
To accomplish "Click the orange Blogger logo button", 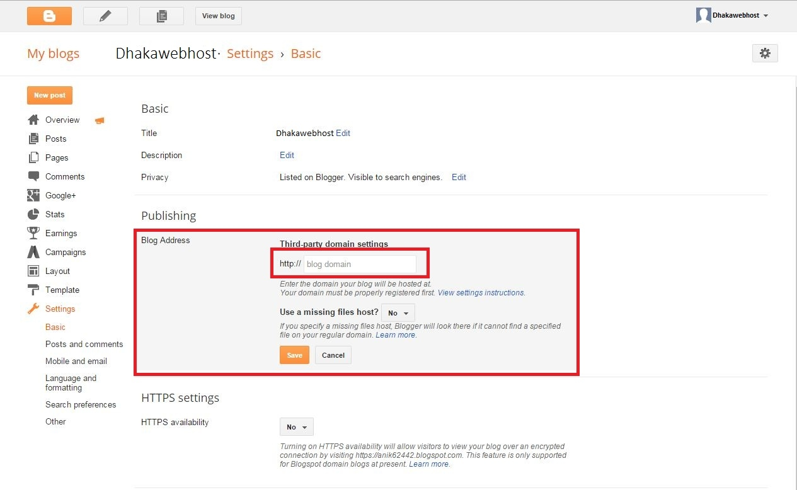I will (x=49, y=16).
